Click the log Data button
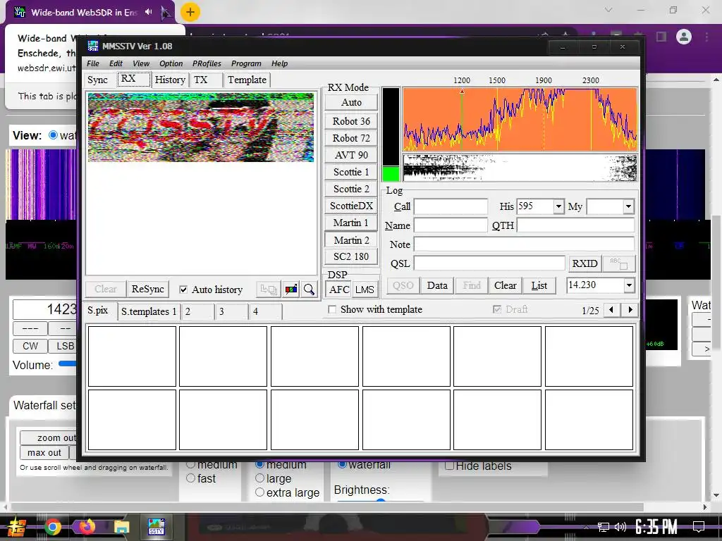The height and width of the screenshot is (541, 722). 437,286
